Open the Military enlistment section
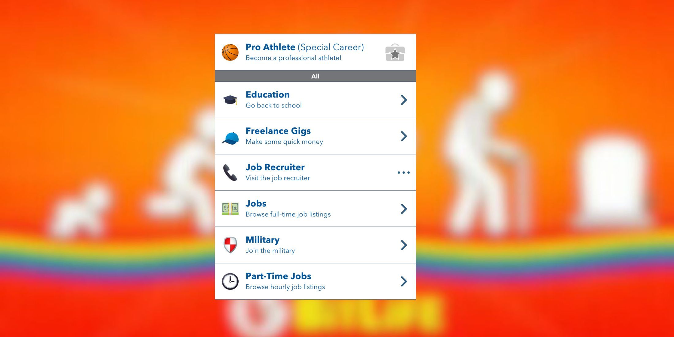This screenshot has height=337, width=674. [x=316, y=245]
